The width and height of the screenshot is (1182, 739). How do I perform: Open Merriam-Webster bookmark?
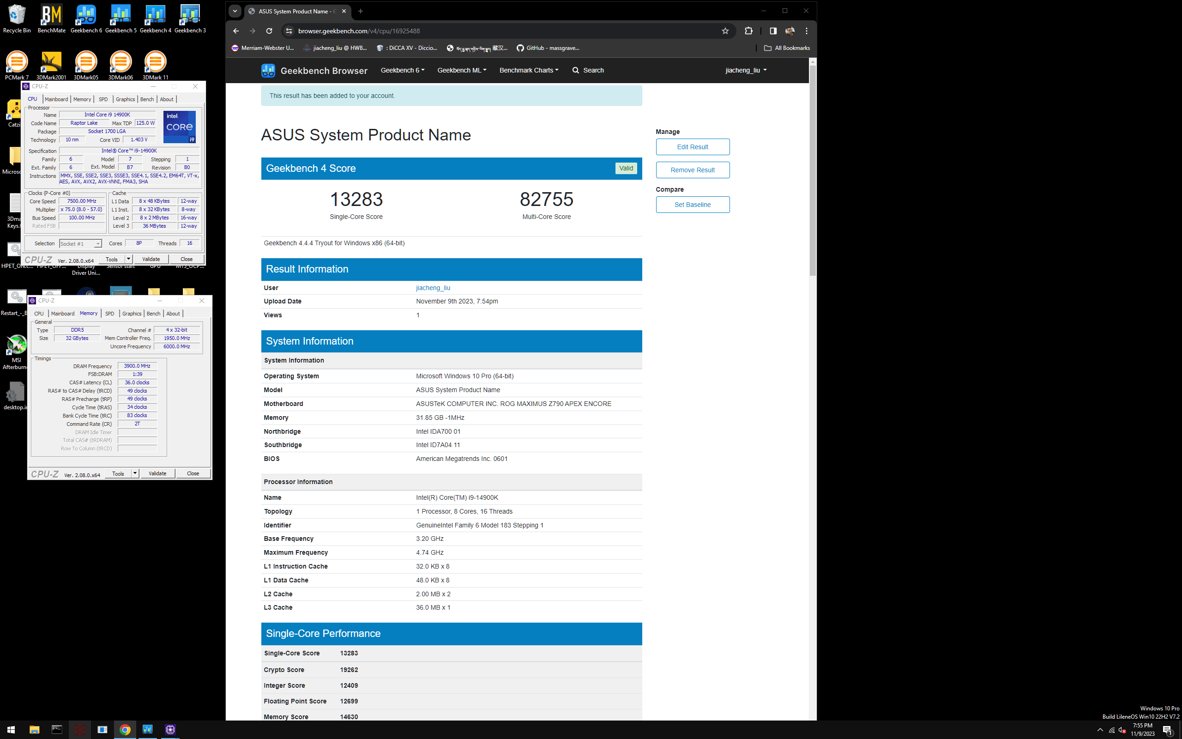(263, 48)
